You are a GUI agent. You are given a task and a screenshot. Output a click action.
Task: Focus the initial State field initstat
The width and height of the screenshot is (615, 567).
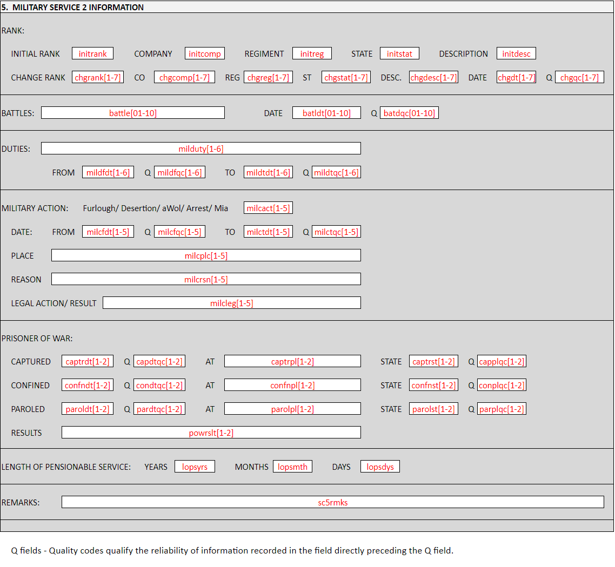[x=399, y=53]
